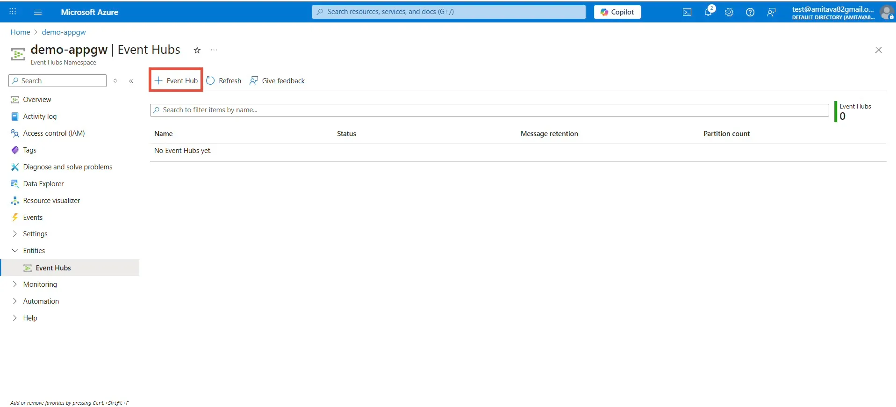Favorite demo-appgw with the star icon
Image resolution: width=896 pixels, height=407 pixels.
tap(197, 50)
